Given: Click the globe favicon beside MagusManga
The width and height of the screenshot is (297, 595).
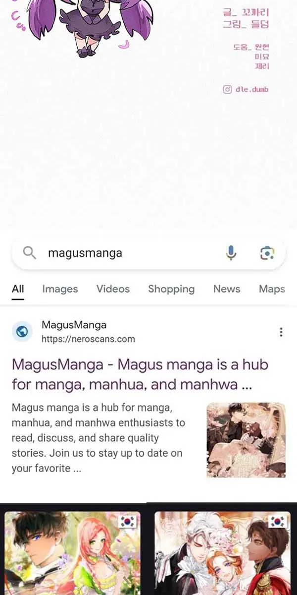Looking at the screenshot, I should pyautogui.click(x=22, y=332).
